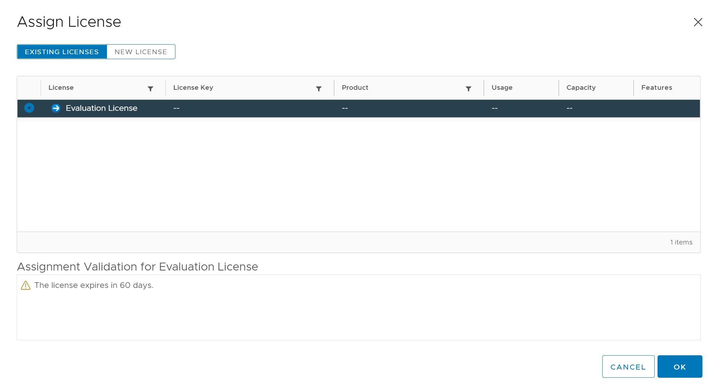
Task: Click the warning triangle icon
Action: click(x=26, y=285)
